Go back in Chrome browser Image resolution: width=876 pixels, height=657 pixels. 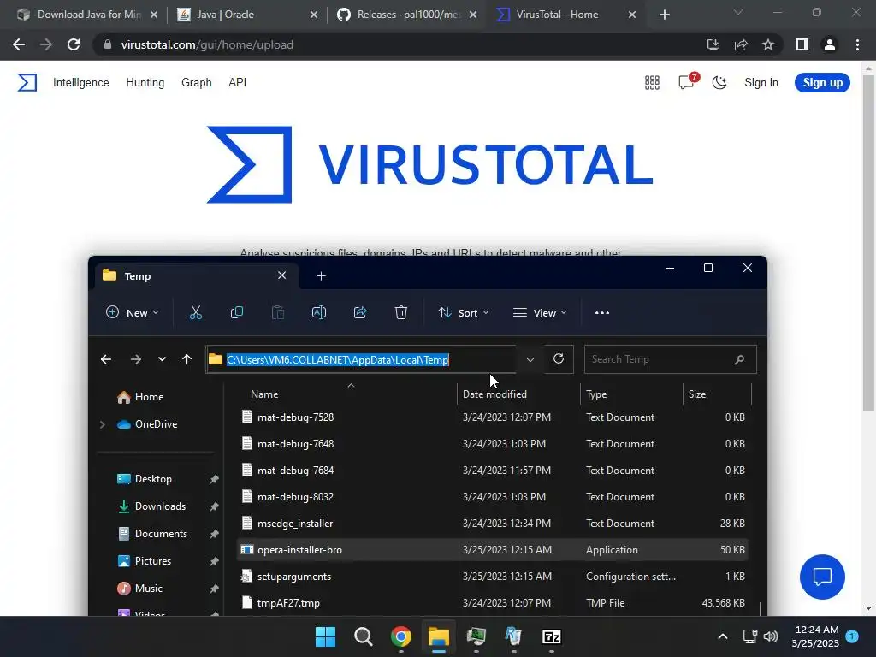(19, 44)
